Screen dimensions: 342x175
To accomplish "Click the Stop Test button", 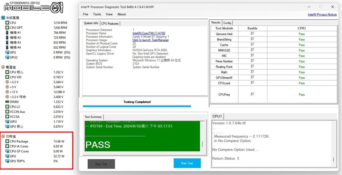I will click(101, 164).
